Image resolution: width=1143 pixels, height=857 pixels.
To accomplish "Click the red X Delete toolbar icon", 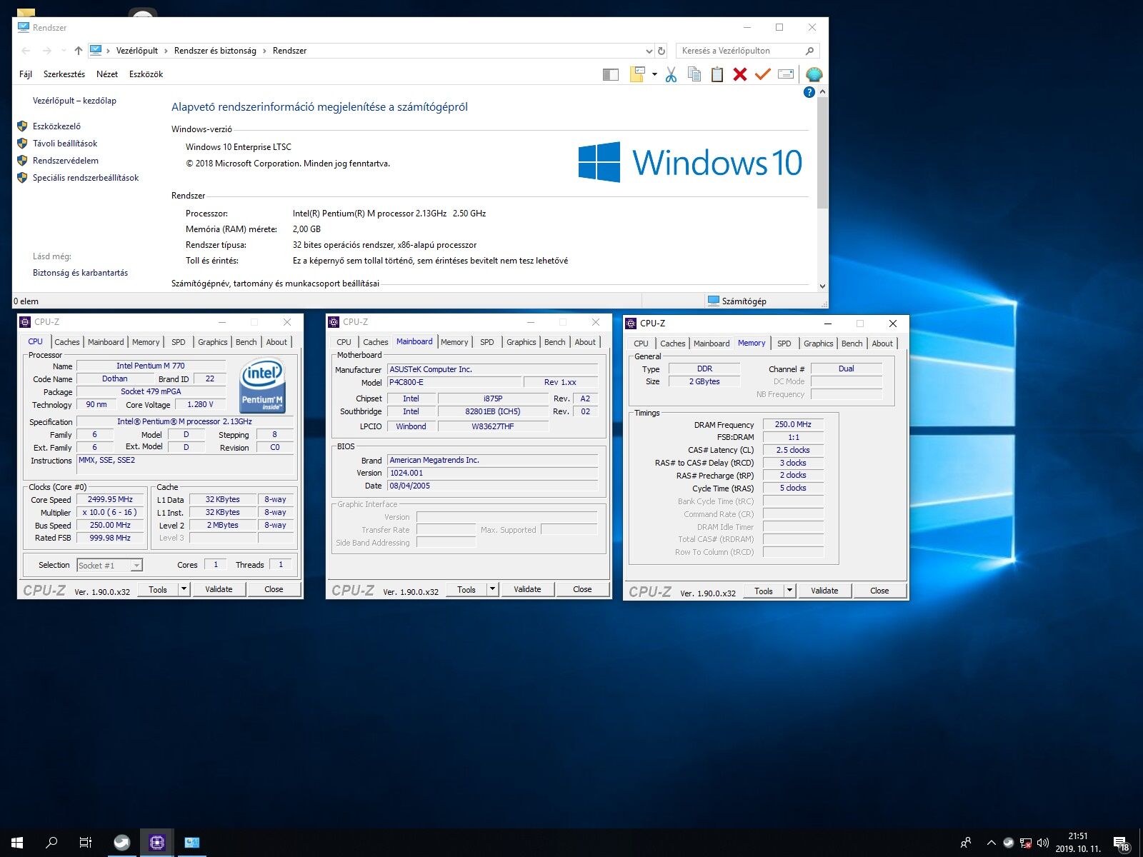I will tap(740, 74).
